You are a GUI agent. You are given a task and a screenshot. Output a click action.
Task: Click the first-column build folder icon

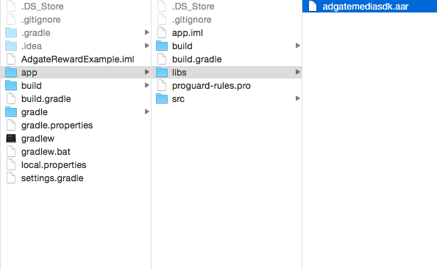pos(11,85)
